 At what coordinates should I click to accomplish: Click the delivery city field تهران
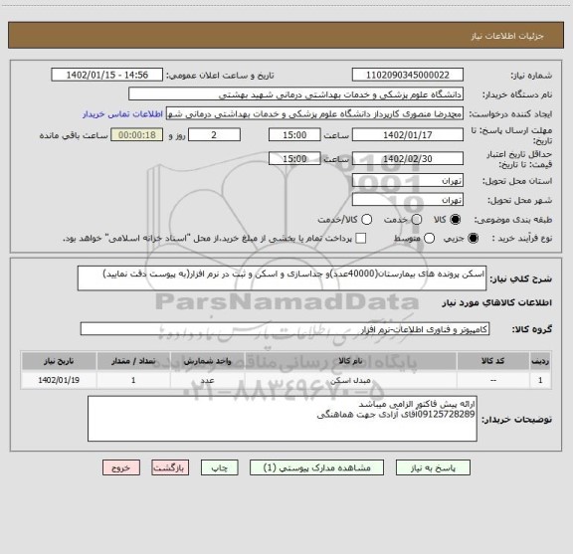pos(408,200)
